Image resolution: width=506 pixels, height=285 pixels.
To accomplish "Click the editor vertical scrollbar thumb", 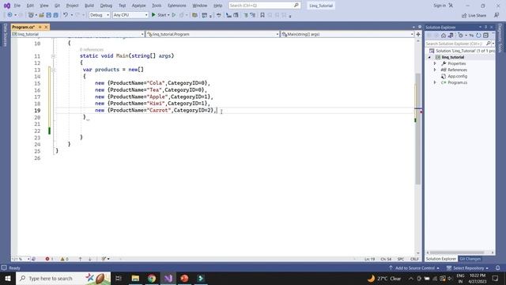I will coord(417,129).
